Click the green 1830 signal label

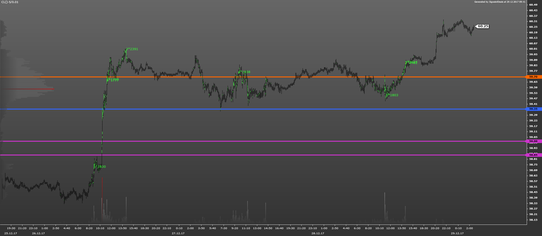point(100,167)
